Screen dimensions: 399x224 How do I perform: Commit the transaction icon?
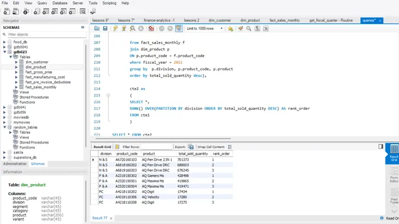tap(161, 28)
